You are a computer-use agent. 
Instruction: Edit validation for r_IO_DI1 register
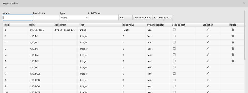(208, 36)
